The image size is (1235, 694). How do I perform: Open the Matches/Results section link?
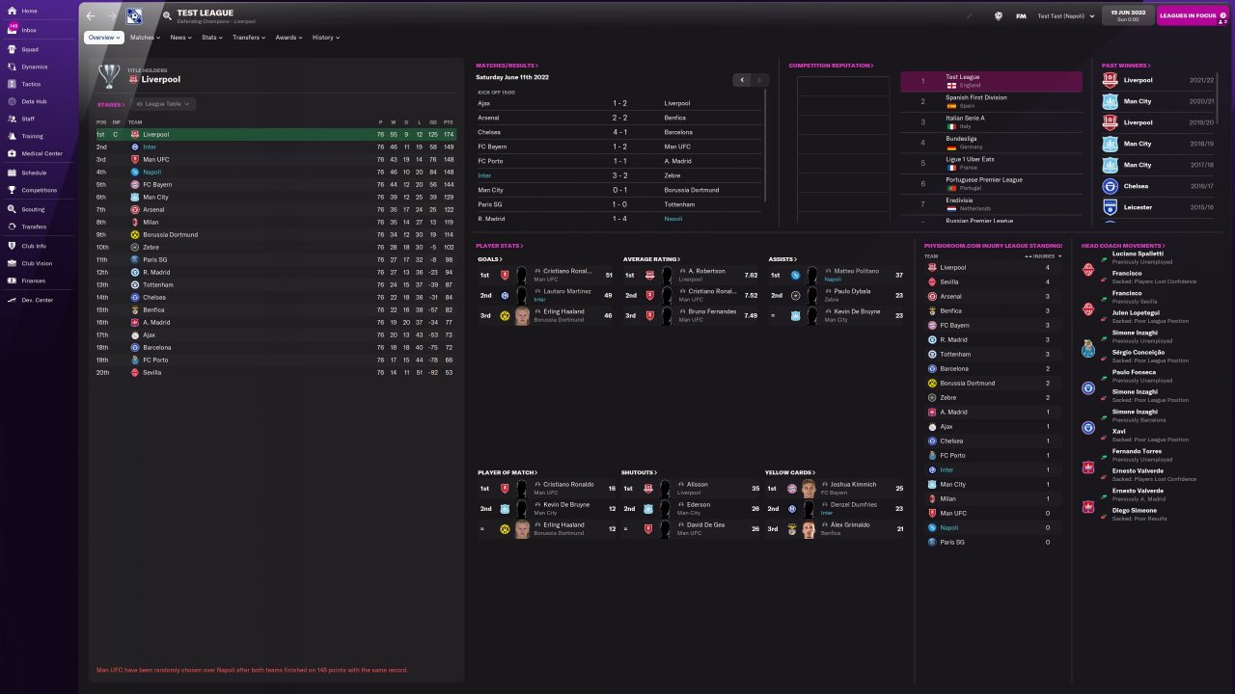(508, 66)
